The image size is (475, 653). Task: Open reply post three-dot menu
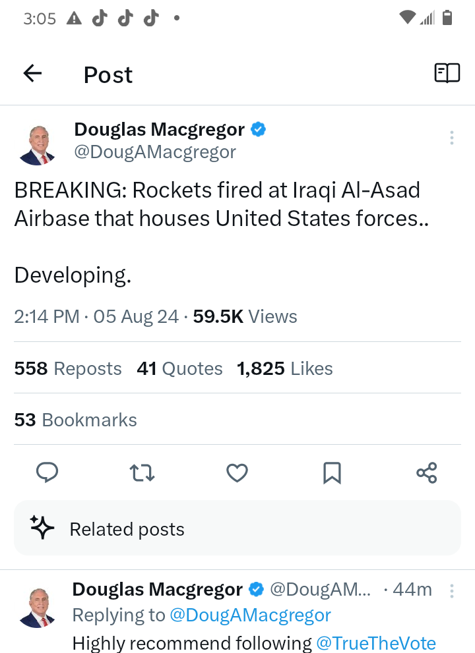tap(452, 591)
